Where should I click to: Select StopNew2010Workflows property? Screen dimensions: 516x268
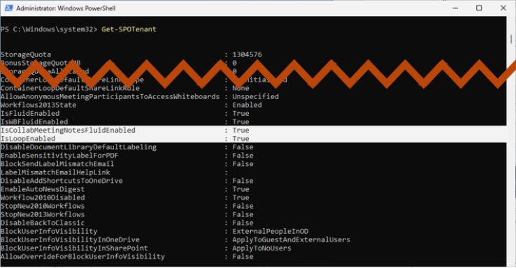(x=43, y=206)
